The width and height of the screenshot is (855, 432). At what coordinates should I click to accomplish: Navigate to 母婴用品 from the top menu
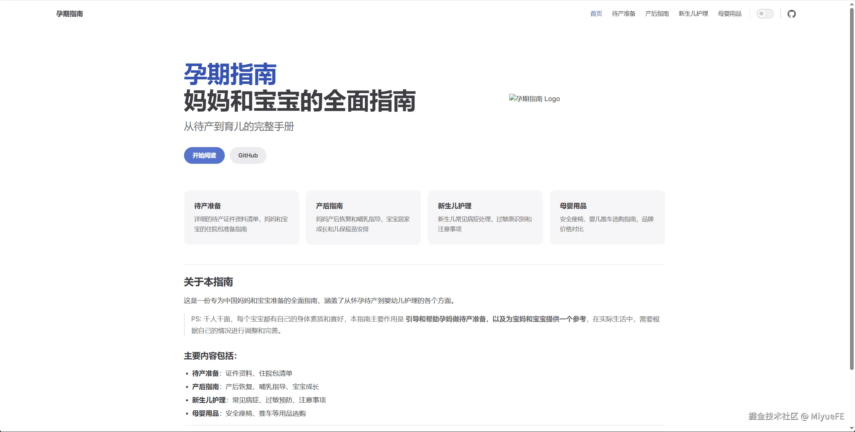tap(730, 13)
